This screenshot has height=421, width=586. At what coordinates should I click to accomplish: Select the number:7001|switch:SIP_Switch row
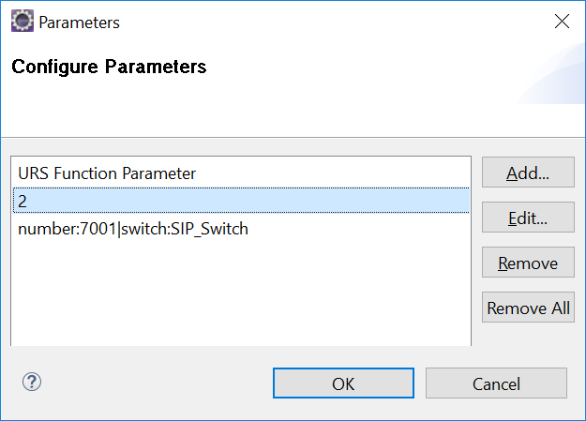point(241,229)
